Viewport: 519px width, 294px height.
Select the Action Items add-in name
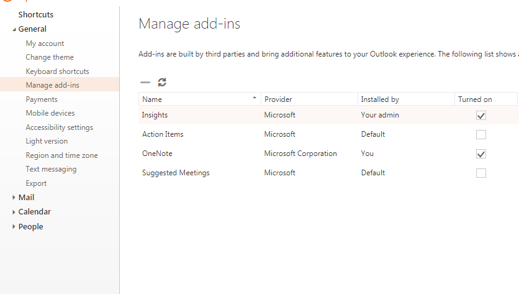(x=163, y=134)
